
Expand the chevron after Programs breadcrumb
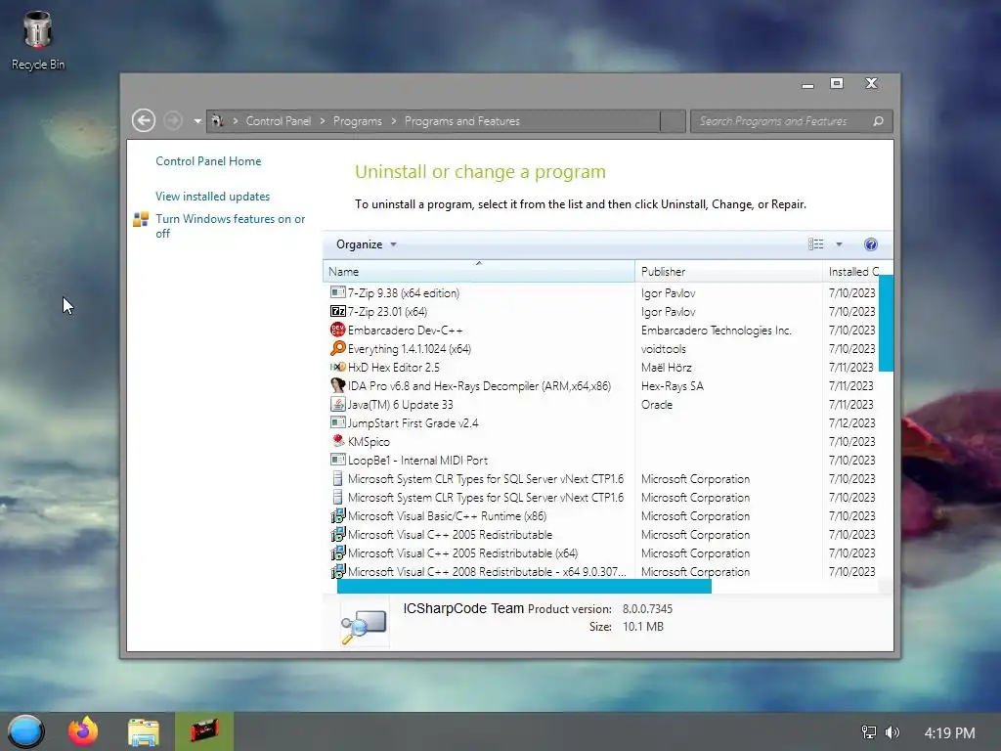coord(393,120)
